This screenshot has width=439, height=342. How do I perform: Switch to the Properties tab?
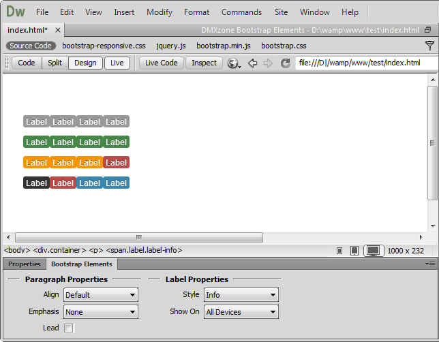point(25,264)
